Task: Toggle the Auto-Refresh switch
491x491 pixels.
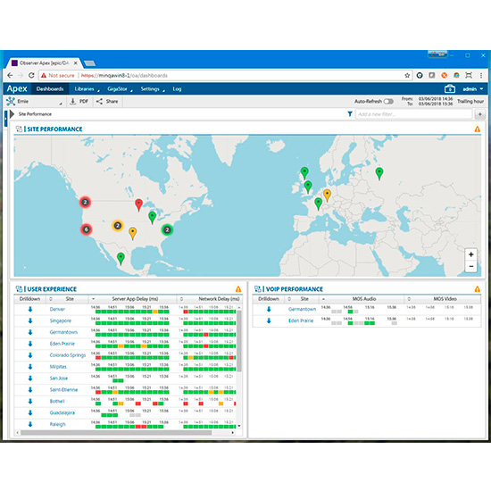Action: click(388, 102)
